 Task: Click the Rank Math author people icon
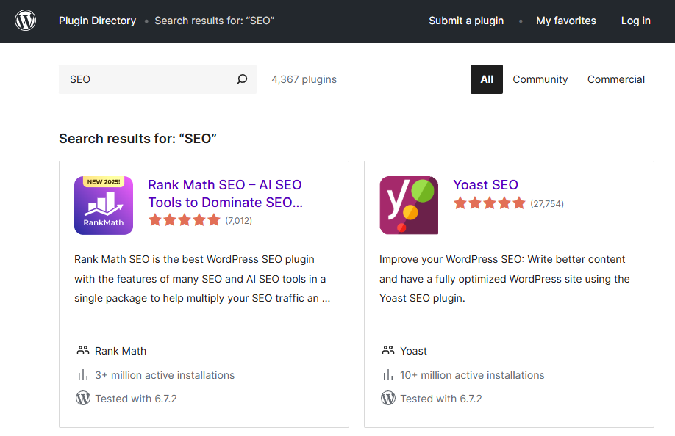(83, 351)
